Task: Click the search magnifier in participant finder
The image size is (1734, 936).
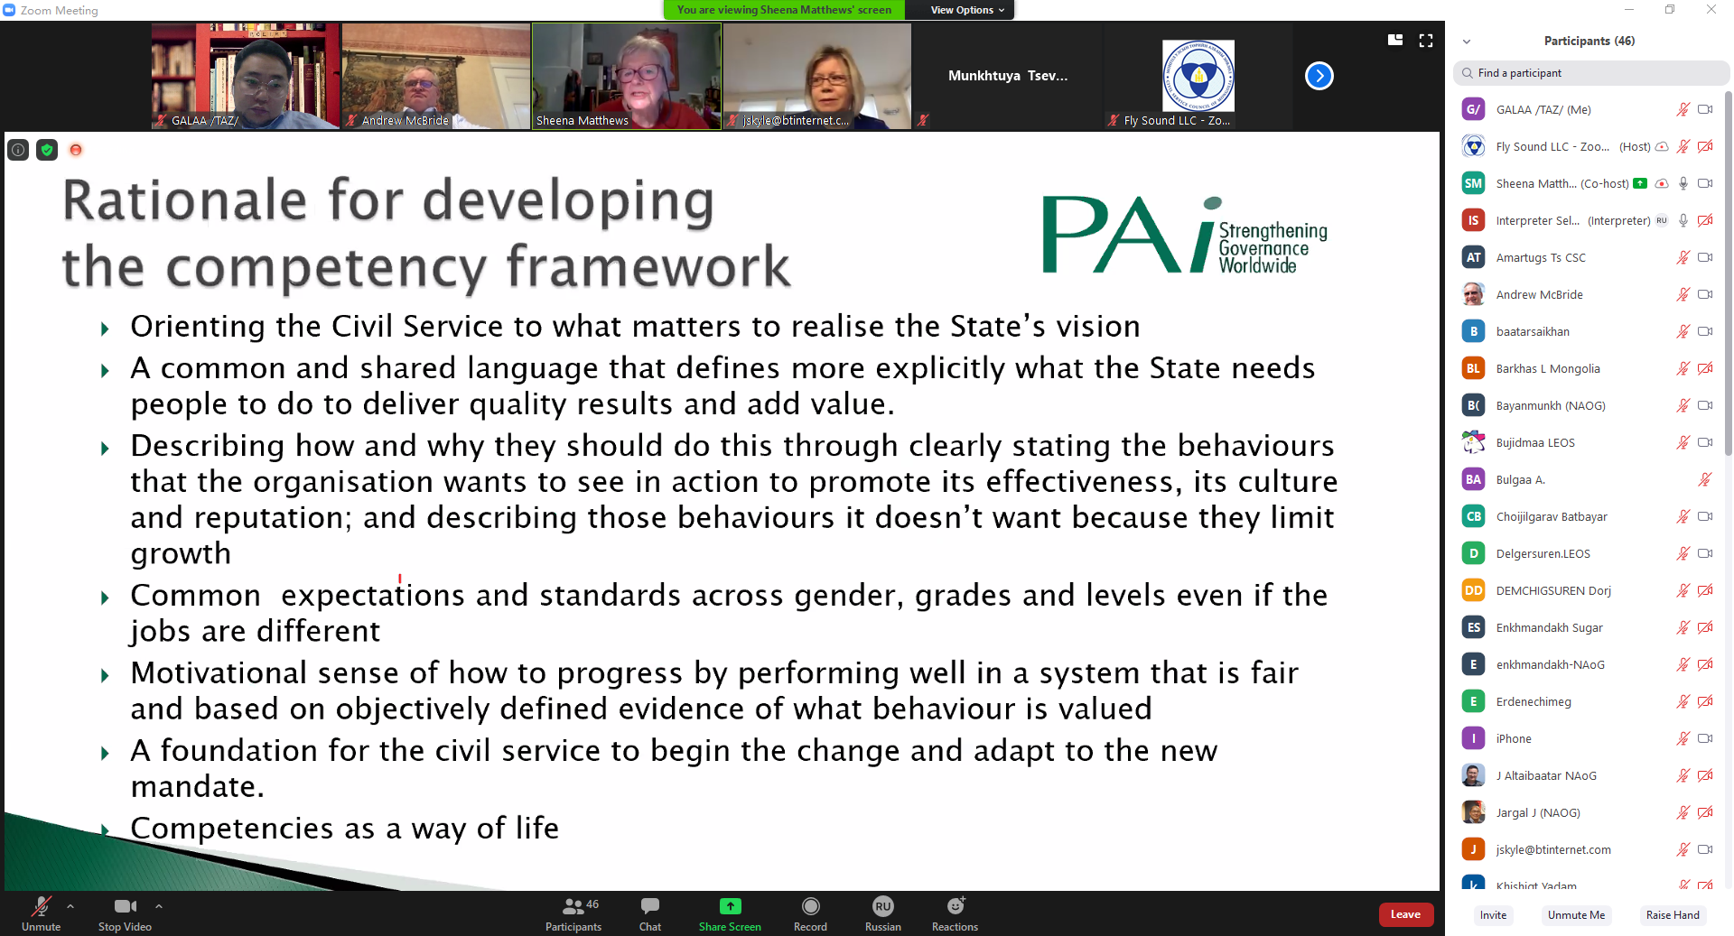Action: 1466,73
